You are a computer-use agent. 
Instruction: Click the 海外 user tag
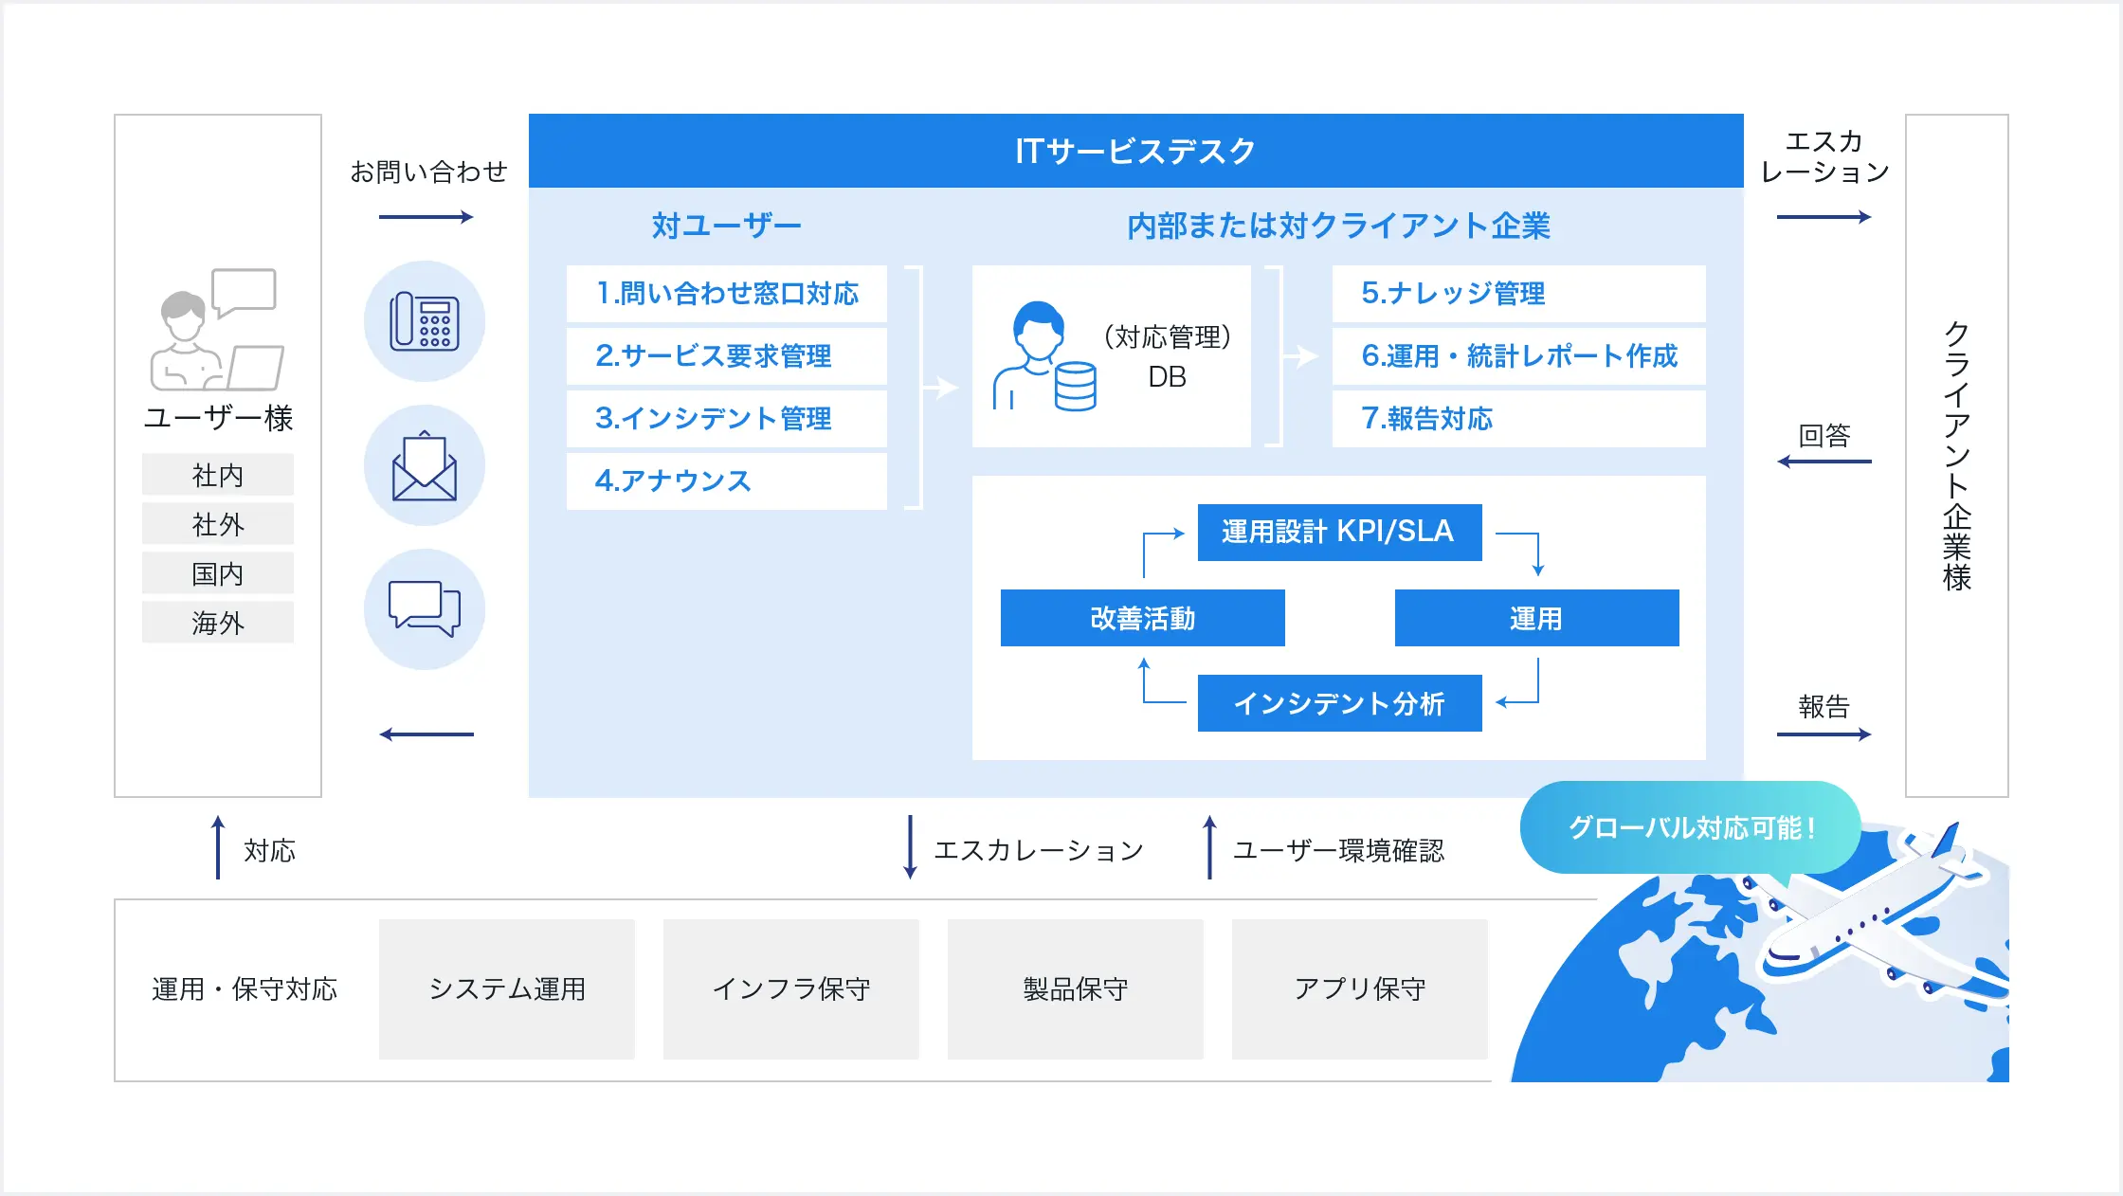tap(218, 623)
